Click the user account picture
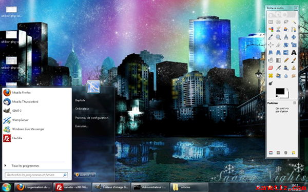This screenshot has width=308, height=192. pos(93,87)
